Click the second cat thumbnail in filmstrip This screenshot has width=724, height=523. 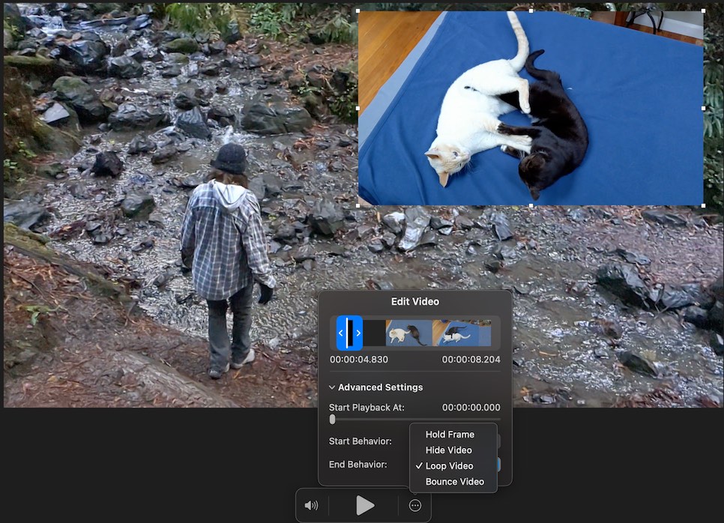[x=461, y=333]
